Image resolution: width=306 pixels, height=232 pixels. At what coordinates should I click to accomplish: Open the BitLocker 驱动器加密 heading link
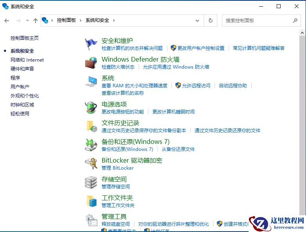click(x=132, y=160)
